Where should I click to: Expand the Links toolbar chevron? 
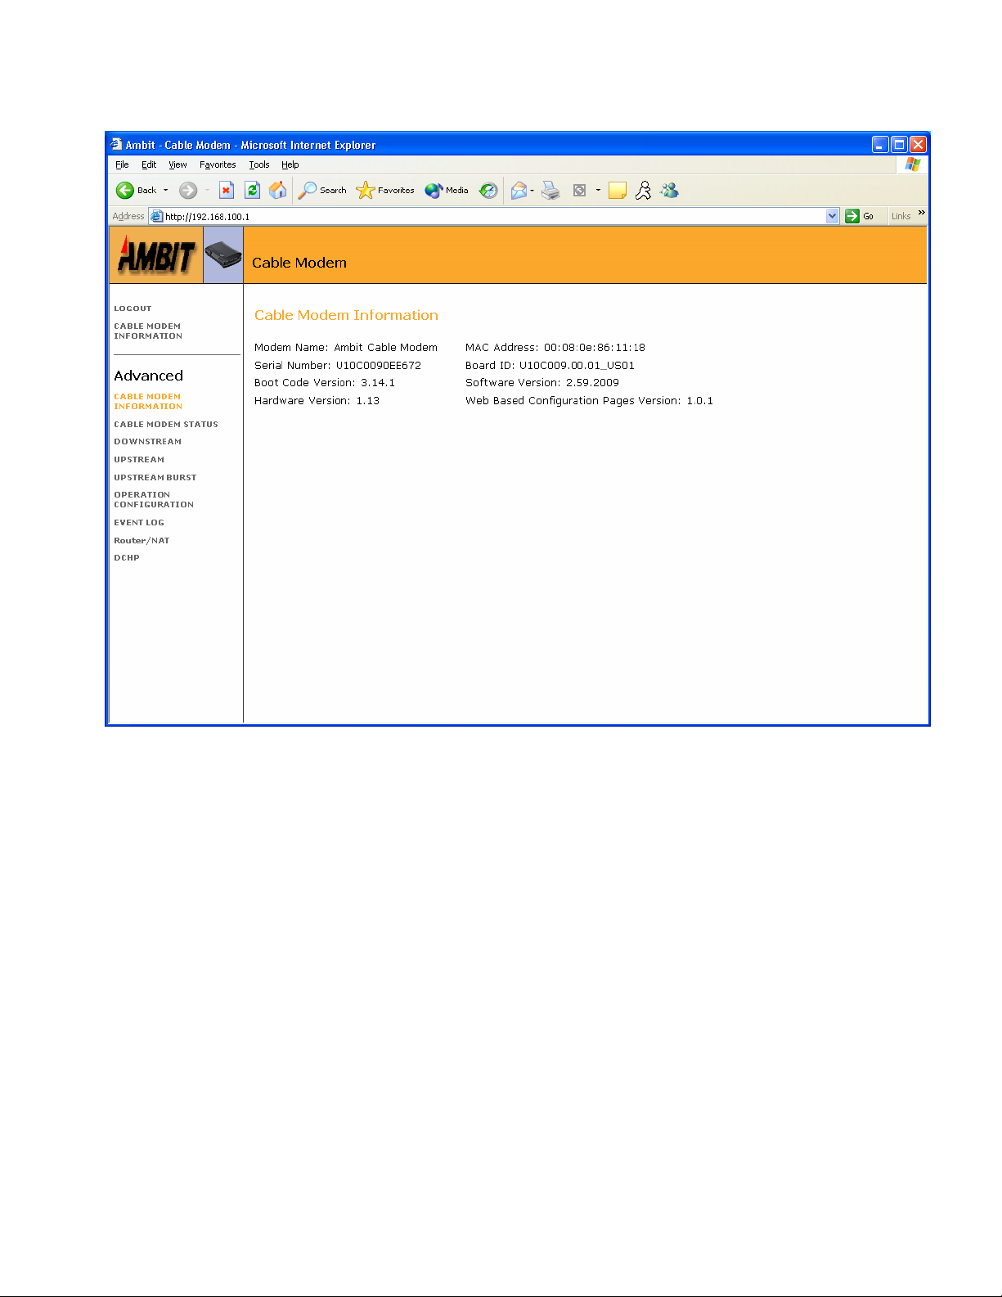point(922,213)
